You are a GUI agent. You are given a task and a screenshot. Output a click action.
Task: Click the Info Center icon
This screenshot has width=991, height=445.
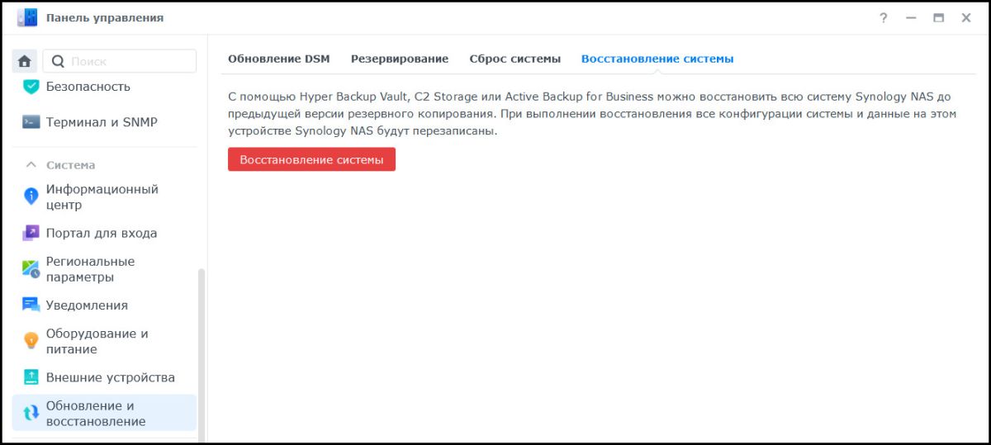pos(31,196)
